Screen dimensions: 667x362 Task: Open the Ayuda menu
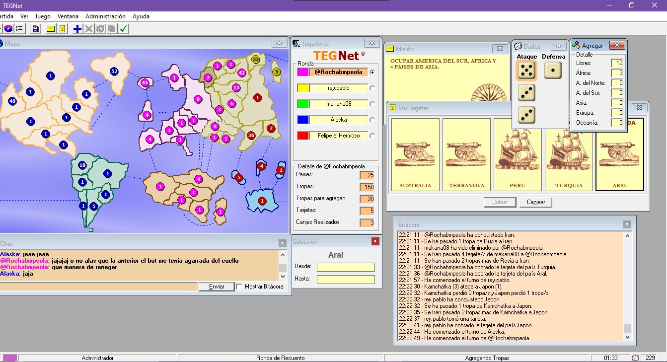pos(141,16)
